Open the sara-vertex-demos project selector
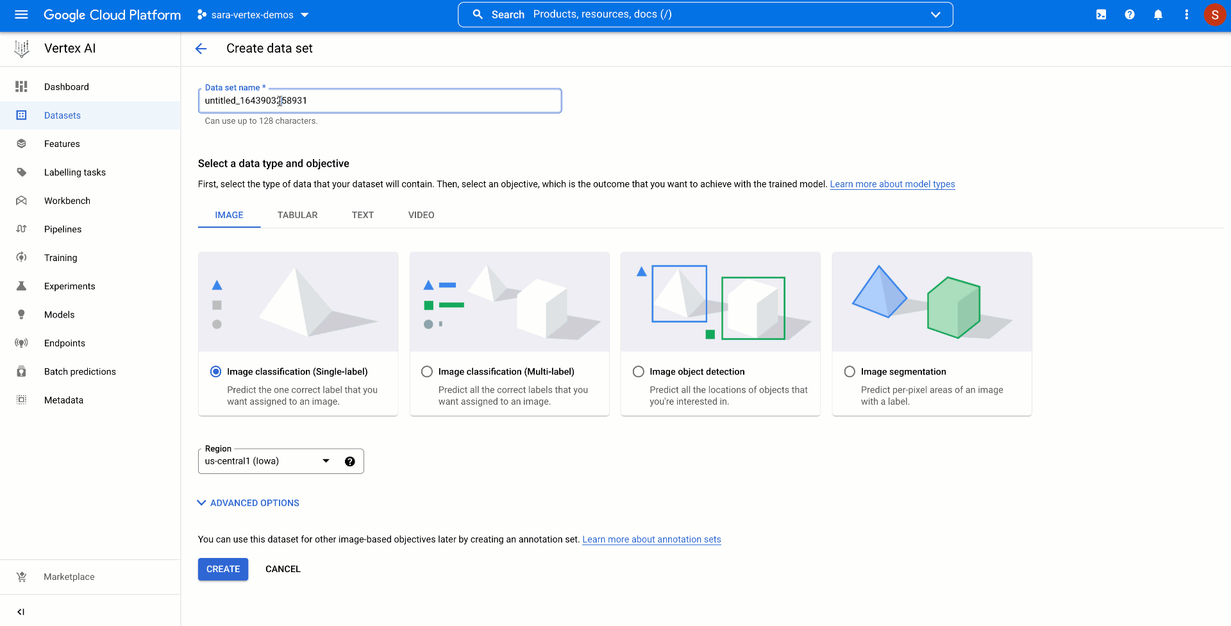The height and width of the screenshot is (626, 1231). tap(252, 14)
